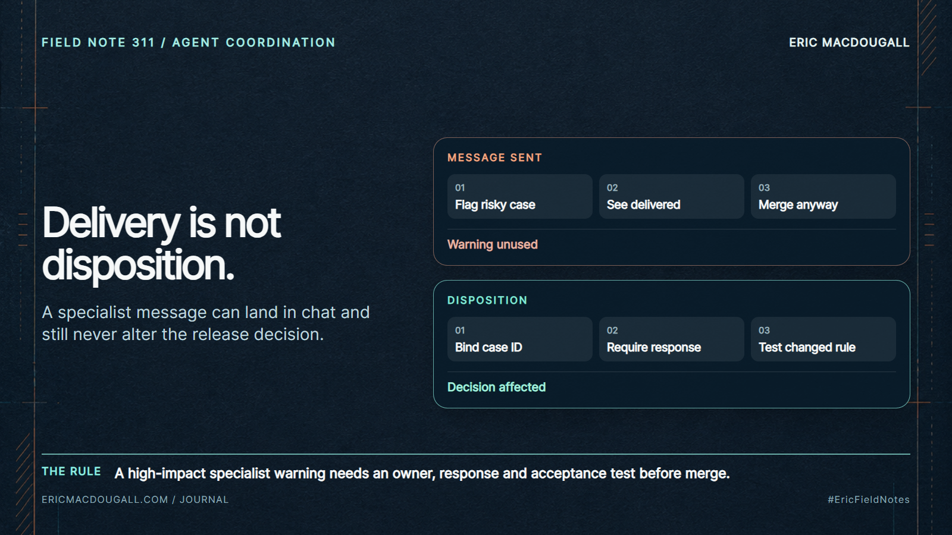
Task: Click the 'Delivery is not disposition.' headline
Action: click(161, 244)
